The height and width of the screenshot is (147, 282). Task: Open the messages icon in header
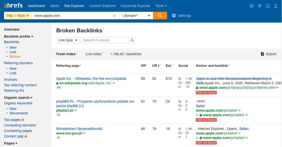click(x=268, y=6)
